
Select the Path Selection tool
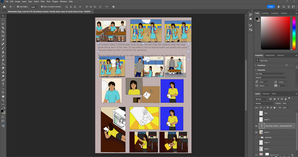click(x=3, y=88)
